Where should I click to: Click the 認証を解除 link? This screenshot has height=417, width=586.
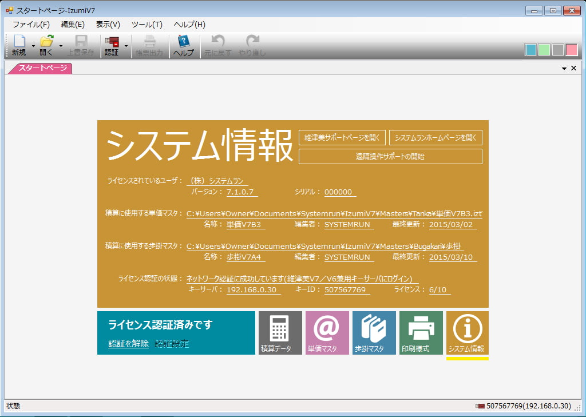[x=129, y=344]
